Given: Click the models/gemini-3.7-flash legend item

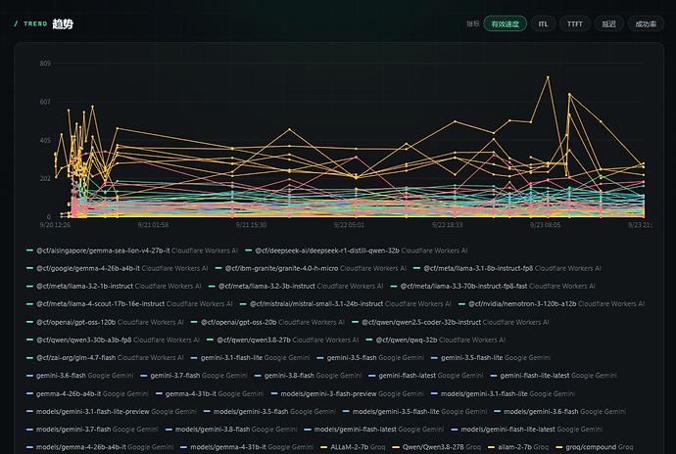Looking at the screenshot, I should [x=92, y=429].
